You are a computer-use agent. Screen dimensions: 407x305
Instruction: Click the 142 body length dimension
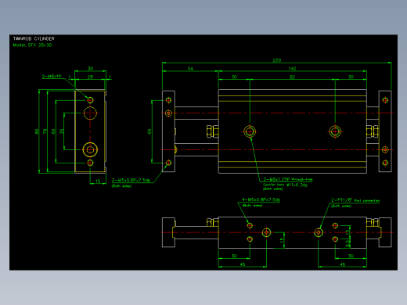point(292,69)
